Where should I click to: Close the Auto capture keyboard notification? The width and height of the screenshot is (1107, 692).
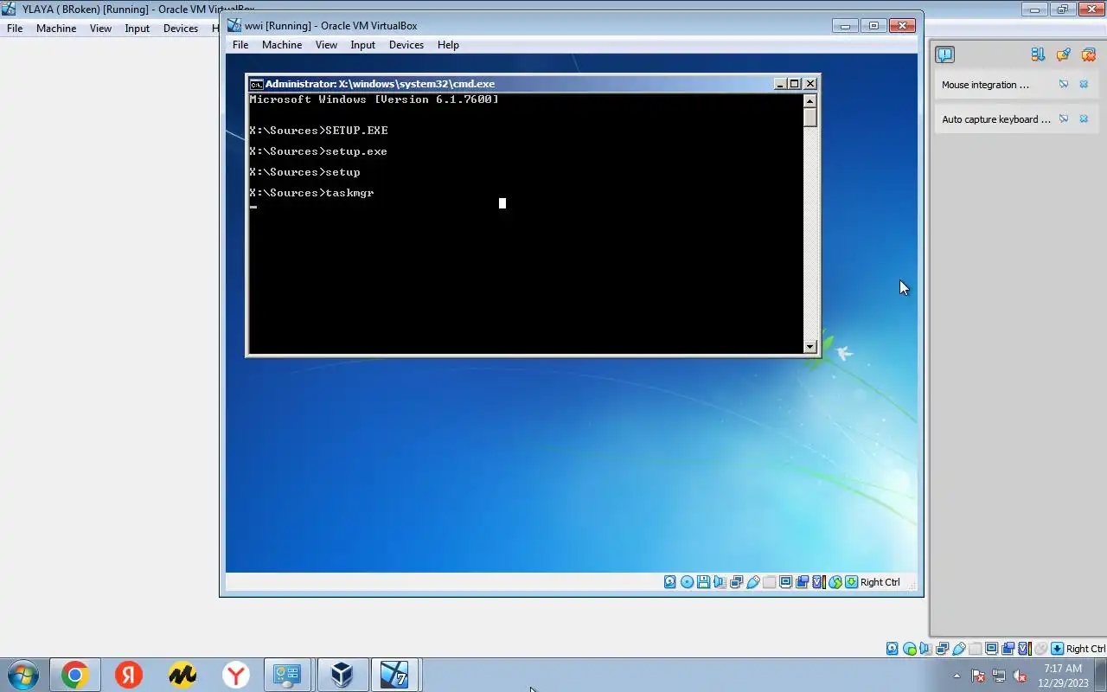(x=1084, y=119)
